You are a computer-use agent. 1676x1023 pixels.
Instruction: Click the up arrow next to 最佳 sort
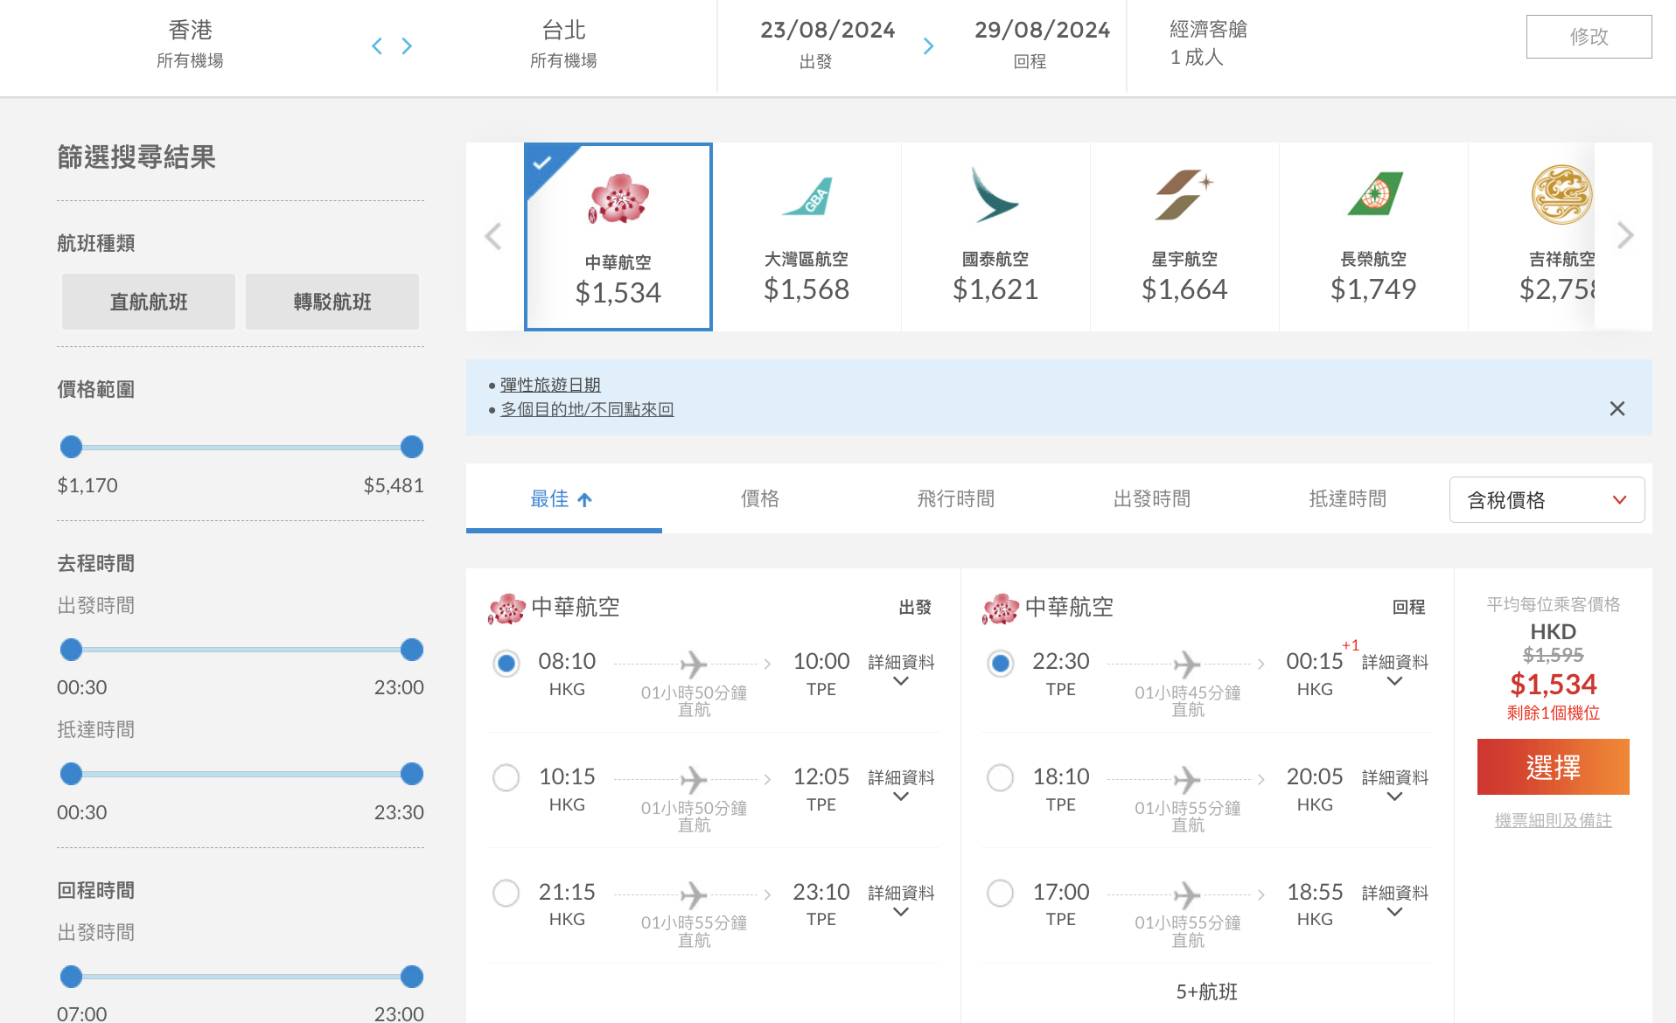pos(585,500)
